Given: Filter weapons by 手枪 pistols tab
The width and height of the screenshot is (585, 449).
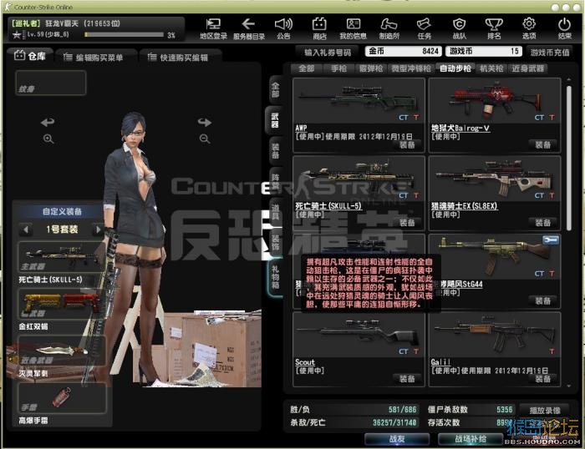Looking at the screenshot, I should (338, 68).
